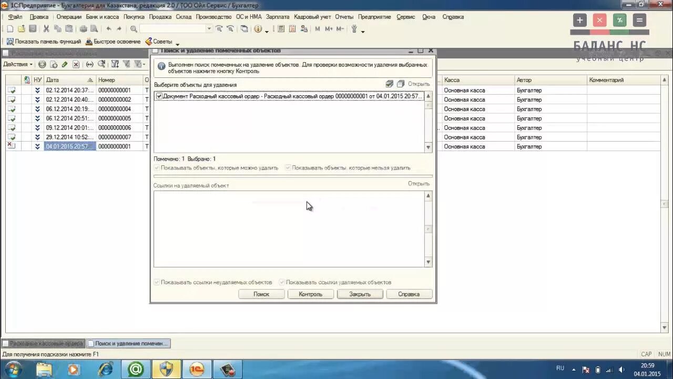Toggle 'Показывать объекты, которые можно удалить' checkbox
Screen dimensions: 673x379
tap(156, 168)
